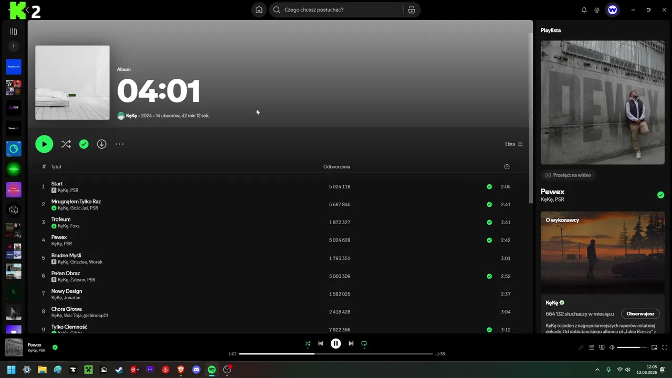Enter full screen mode
The height and width of the screenshot is (378, 672).
(665, 348)
